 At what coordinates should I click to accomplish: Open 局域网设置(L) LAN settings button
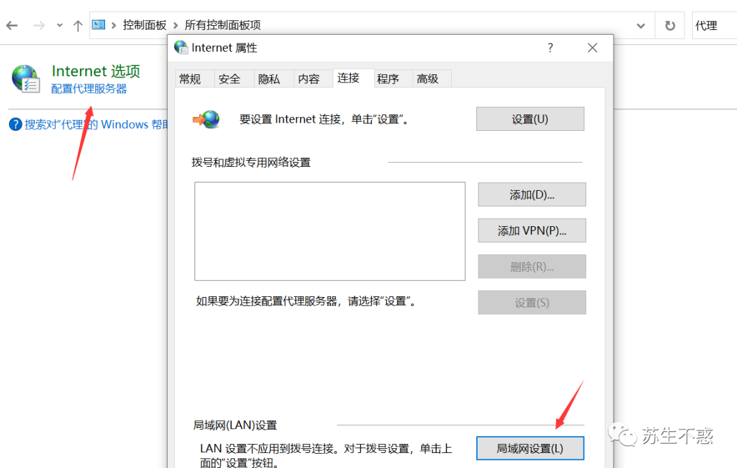pos(530,448)
